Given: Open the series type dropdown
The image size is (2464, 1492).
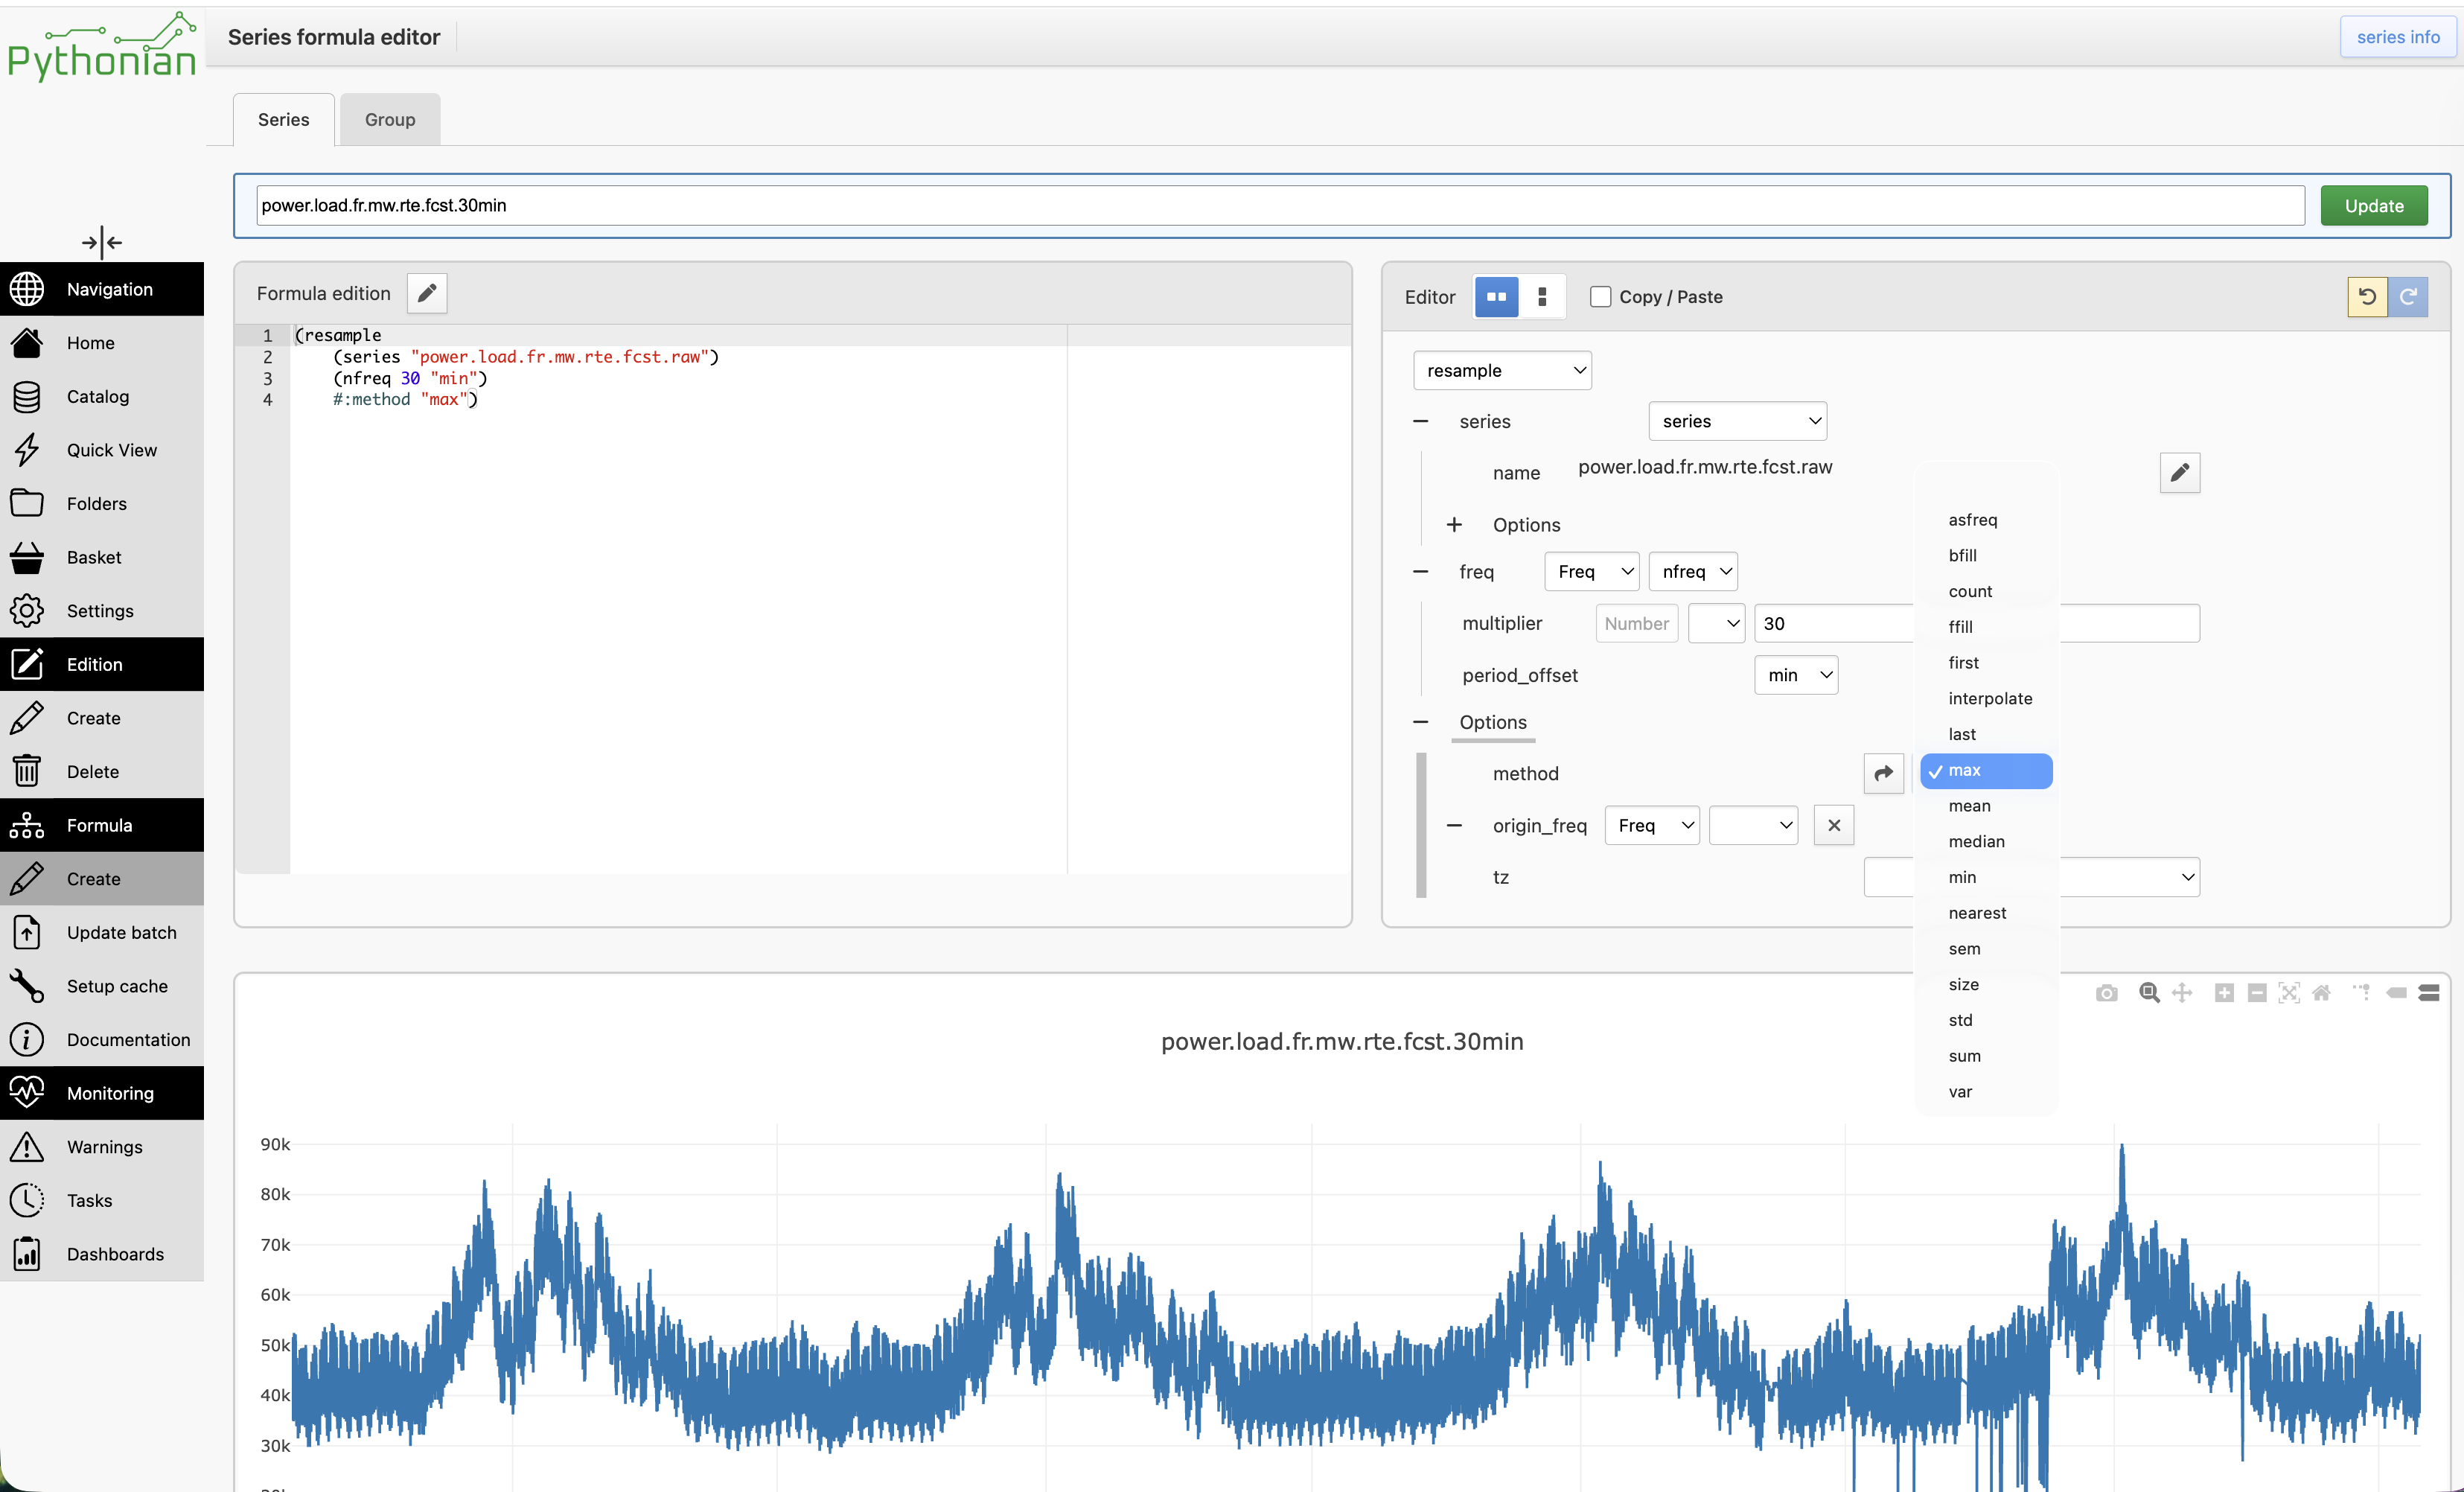Looking at the screenshot, I should tap(1737, 421).
